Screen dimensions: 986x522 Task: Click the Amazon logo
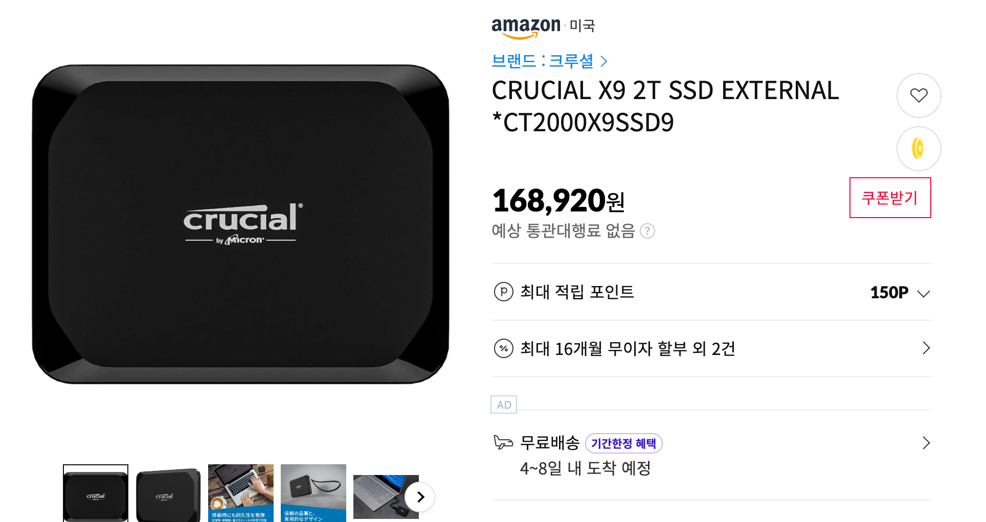point(526,27)
